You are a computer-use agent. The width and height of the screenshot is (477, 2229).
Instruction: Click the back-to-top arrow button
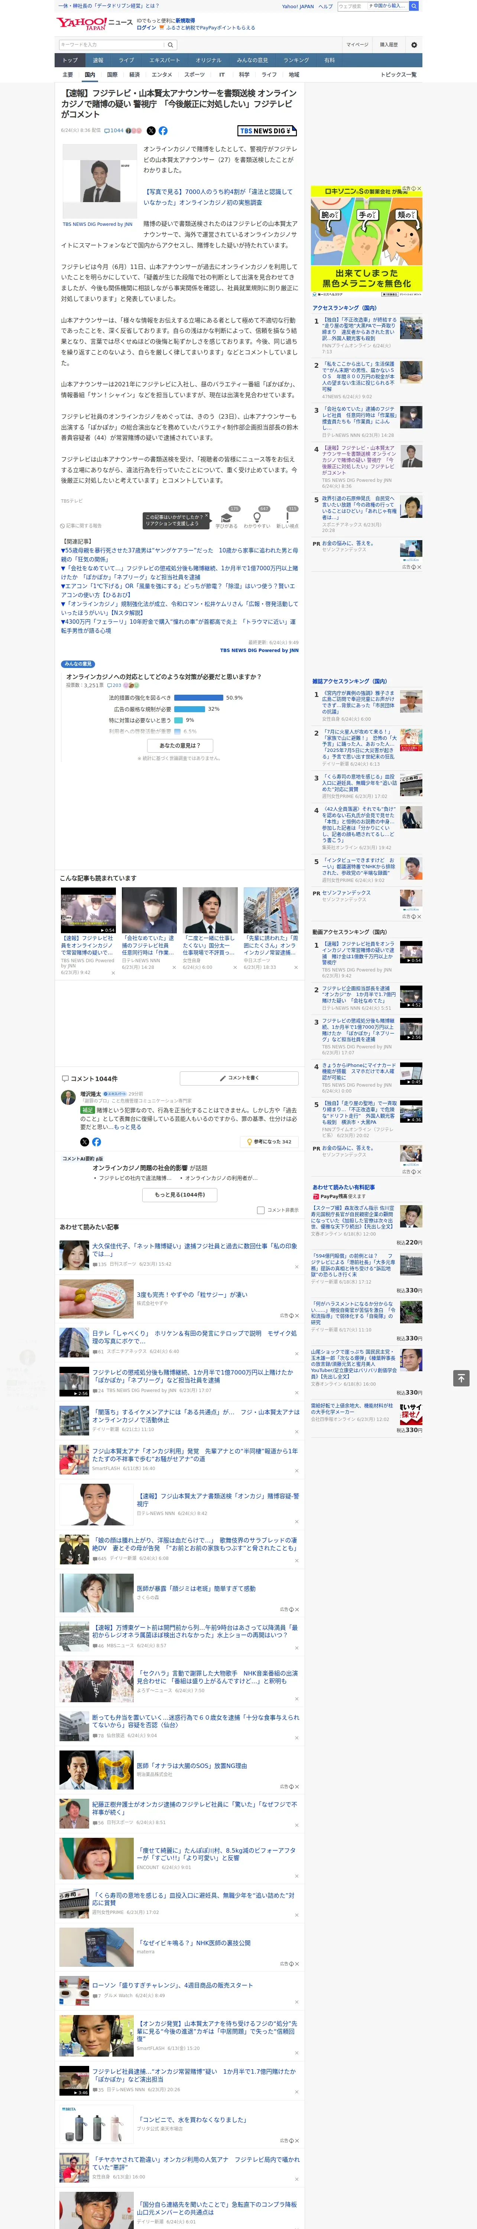coord(461,1378)
